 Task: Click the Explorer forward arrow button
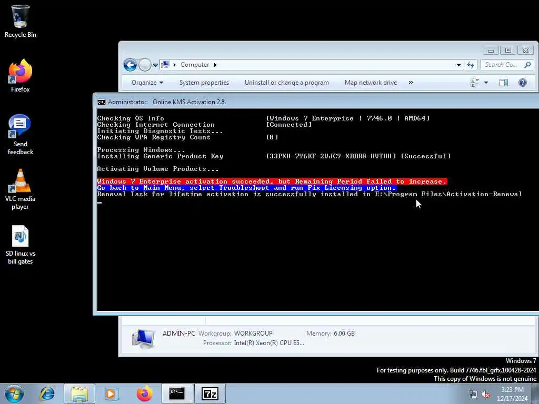click(145, 65)
